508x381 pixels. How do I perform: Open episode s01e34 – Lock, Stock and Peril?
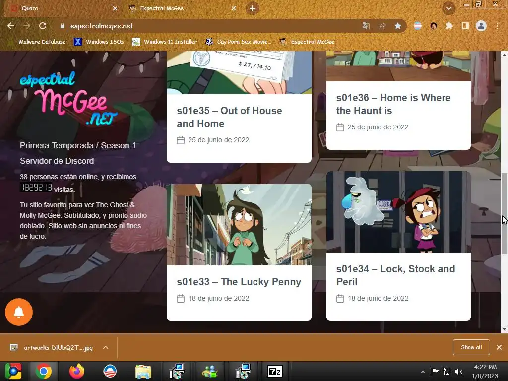tap(395, 275)
